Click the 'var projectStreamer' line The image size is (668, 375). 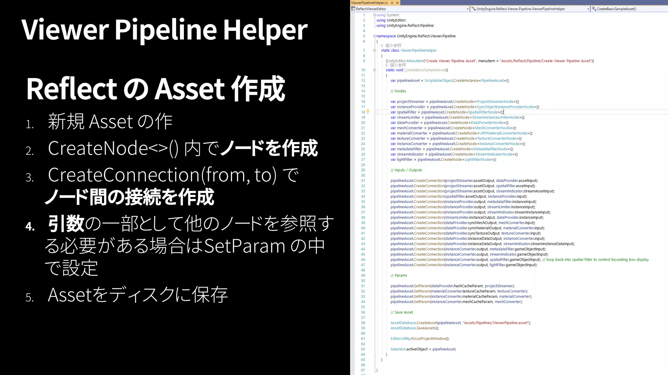click(x=455, y=102)
